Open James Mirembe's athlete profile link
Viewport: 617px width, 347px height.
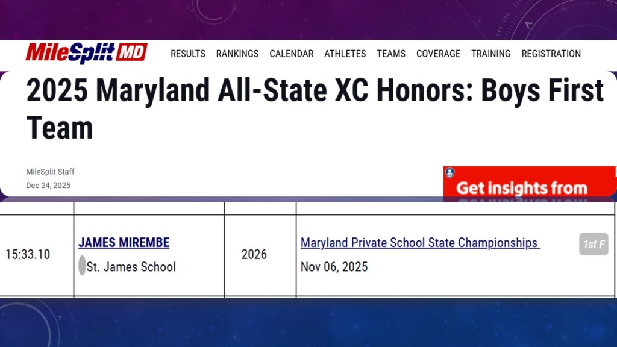(x=124, y=243)
